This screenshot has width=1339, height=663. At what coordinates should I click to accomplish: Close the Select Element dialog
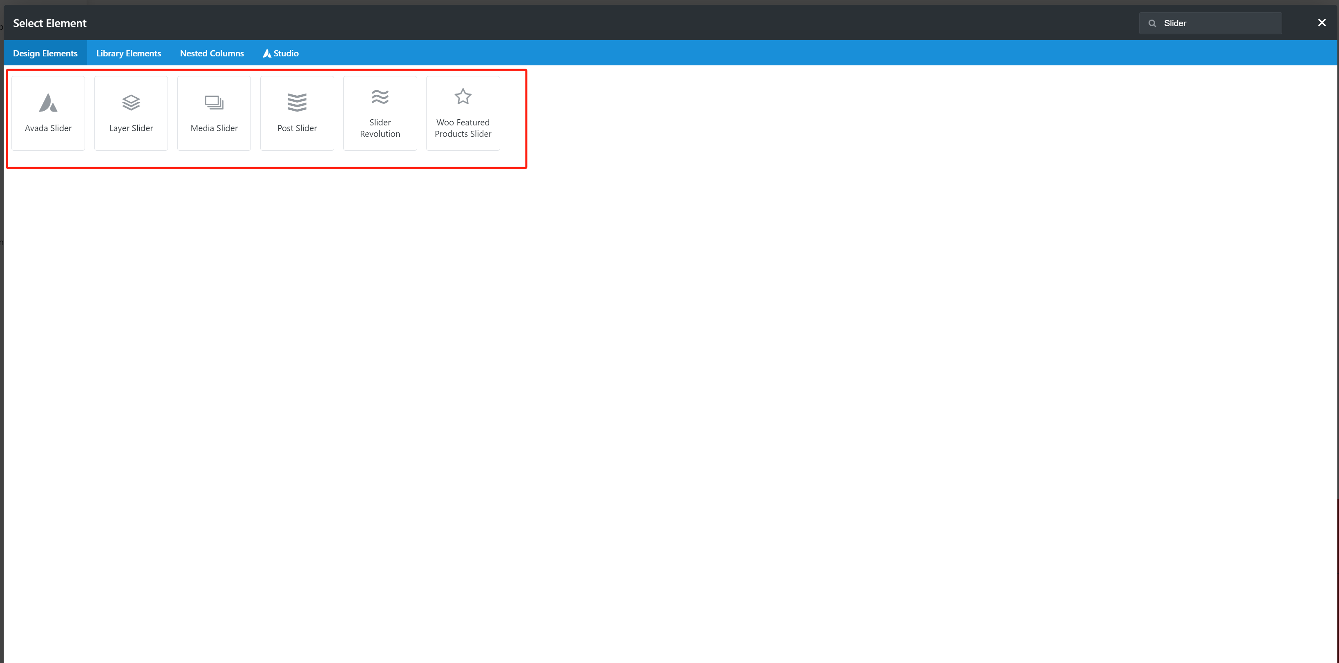1321,22
